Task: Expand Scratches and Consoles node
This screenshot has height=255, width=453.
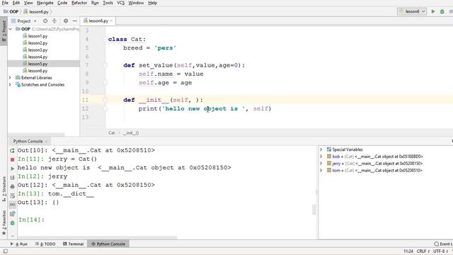Action: [10, 85]
